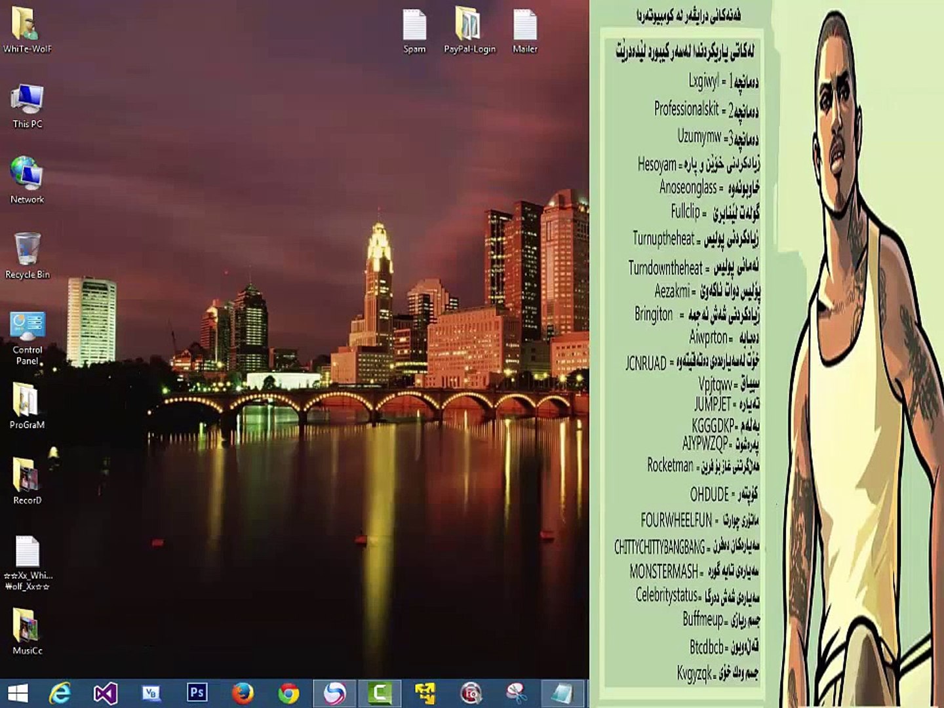Click the Celebritystatus cheat code text
This screenshot has width=944, height=708.
tap(667, 595)
